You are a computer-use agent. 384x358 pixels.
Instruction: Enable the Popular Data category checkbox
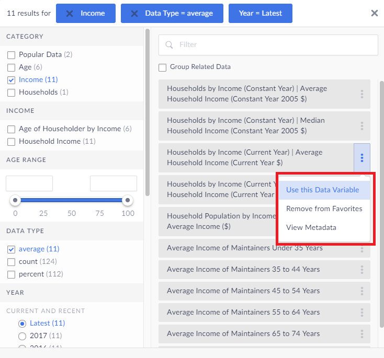point(11,55)
